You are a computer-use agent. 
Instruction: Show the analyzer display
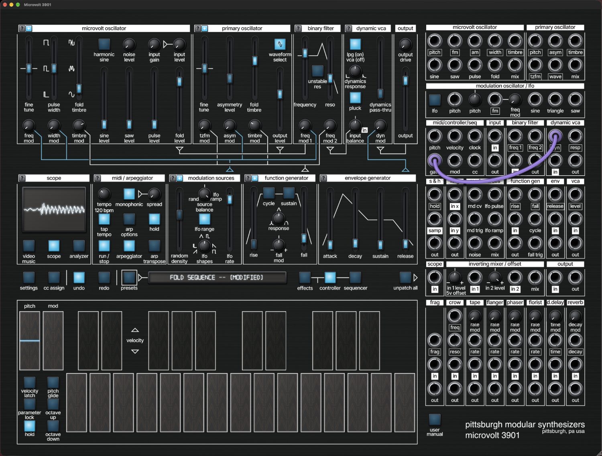pyautogui.click(x=79, y=246)
